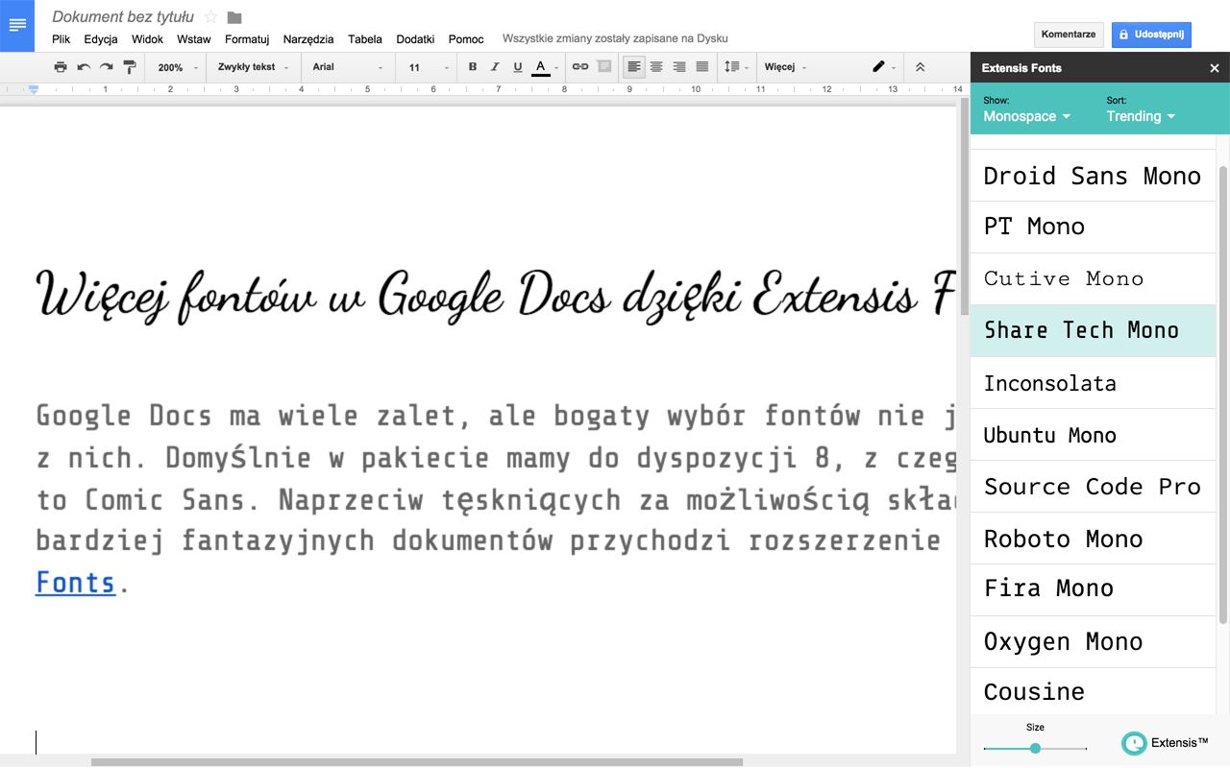1230x768 pixels.
Task: Apply the Ubuntu Mono font
Action: tap(1093, 435)
